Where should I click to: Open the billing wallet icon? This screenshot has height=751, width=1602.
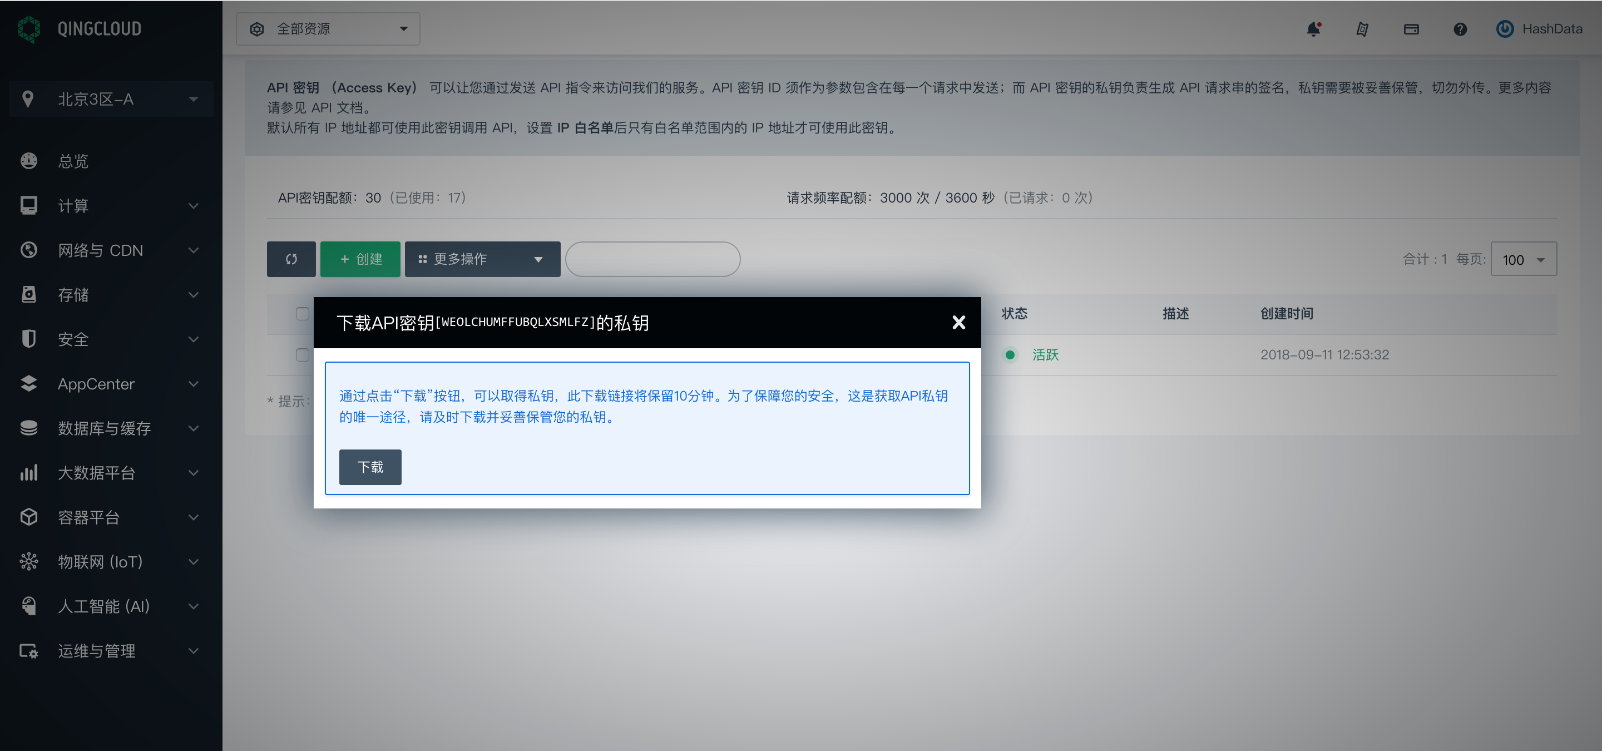[x=1411, y=28]
